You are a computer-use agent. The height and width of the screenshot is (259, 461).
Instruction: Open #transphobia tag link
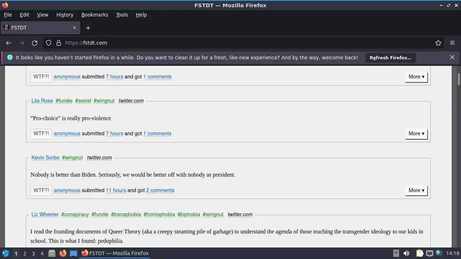coord(126,214)
